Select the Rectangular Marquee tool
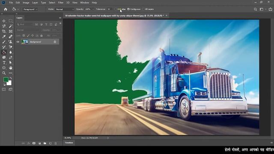The width and height of the screenshot is (274, 154). 11,21
